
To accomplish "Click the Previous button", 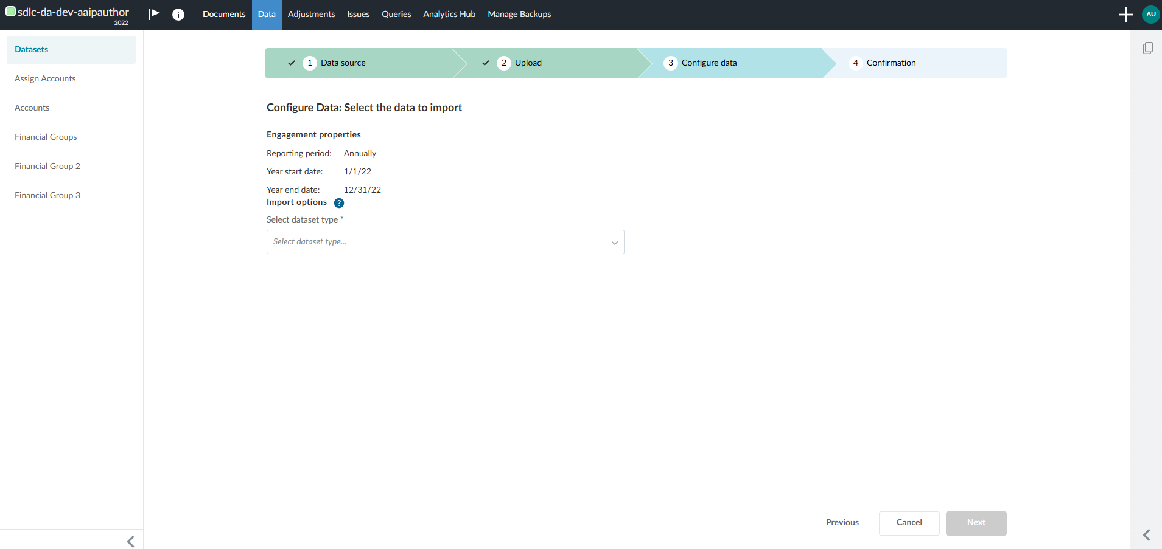I will (842, 523).
